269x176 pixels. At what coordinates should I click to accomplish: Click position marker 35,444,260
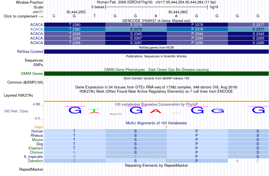pos(177,12)
